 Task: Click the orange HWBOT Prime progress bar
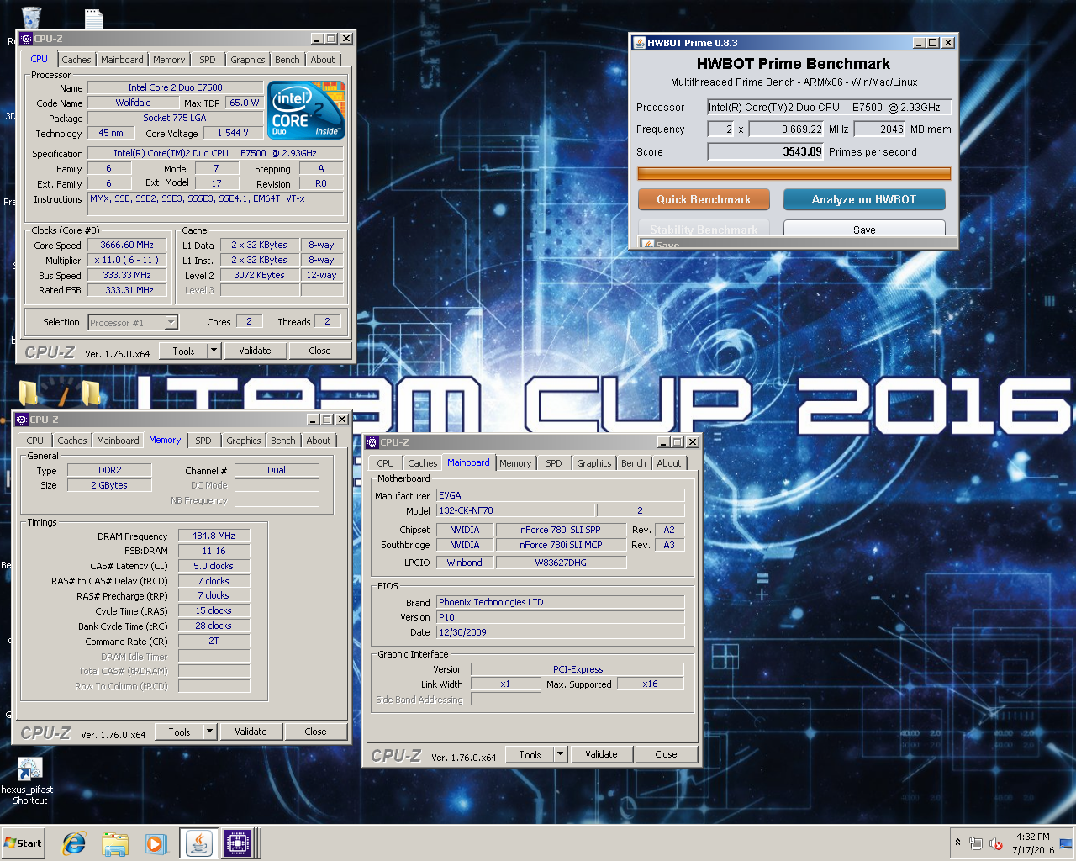[x=794, y=173]
